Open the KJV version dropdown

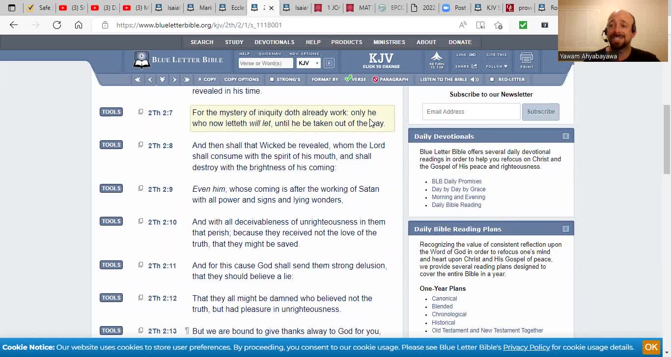[308, 63]
